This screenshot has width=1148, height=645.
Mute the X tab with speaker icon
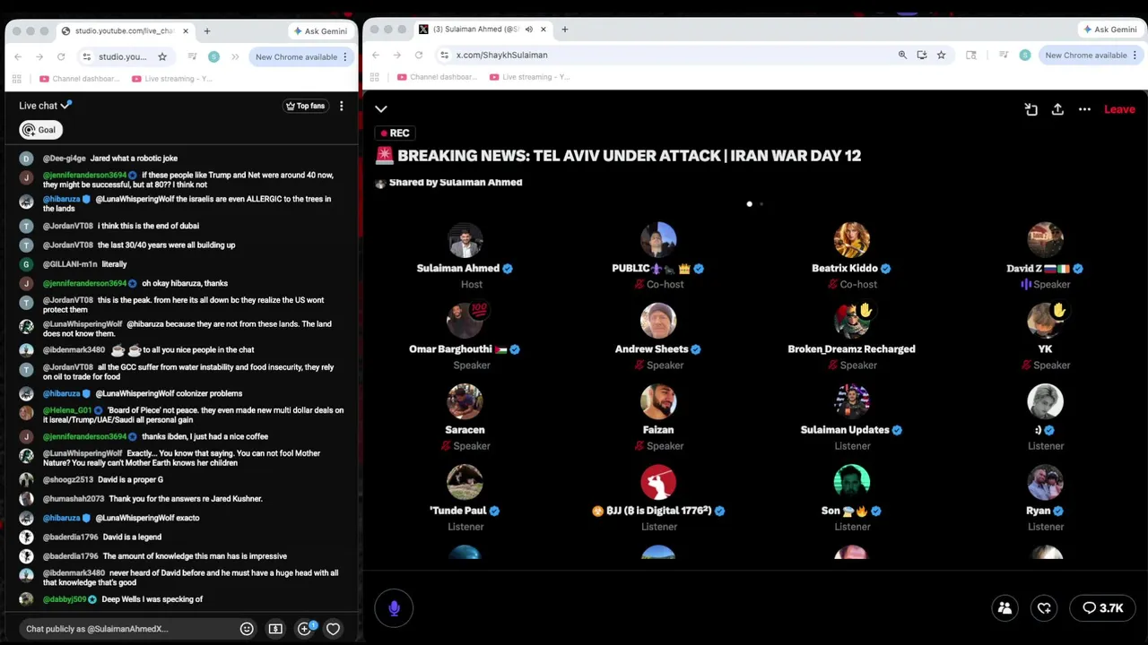click(x=529, y=30)
